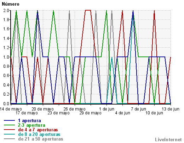
Task: Click the '13 de jun' date label
Action: tap(171, 109)
